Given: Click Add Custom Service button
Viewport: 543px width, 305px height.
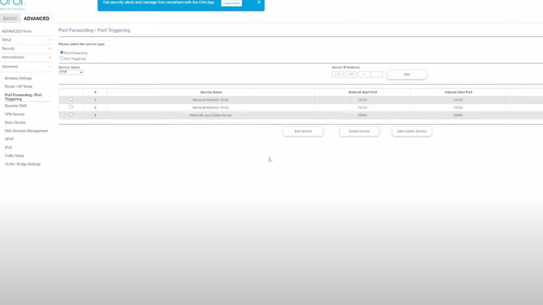Looking at the screenshot, I should tap(412, 131).
